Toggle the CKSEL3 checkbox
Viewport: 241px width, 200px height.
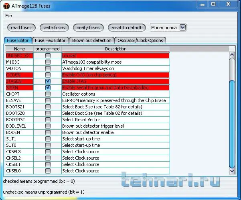48,152
